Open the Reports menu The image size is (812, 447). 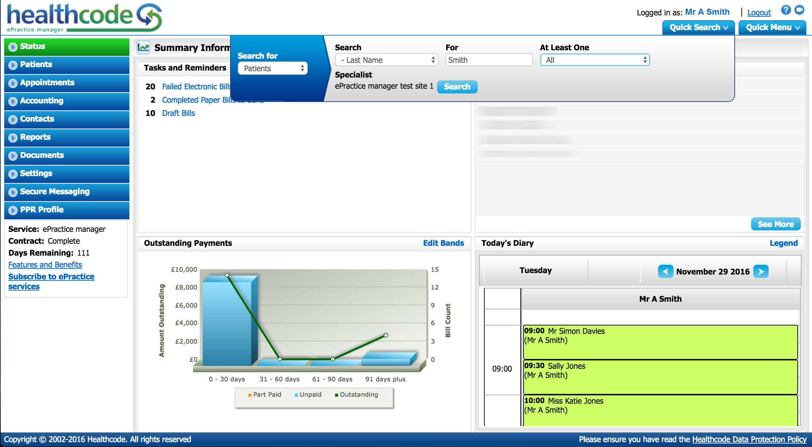point(67,138)
